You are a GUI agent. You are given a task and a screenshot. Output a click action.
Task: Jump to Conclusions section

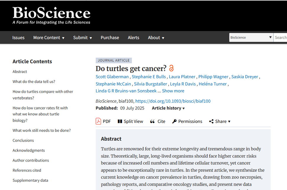(x=23, y=140)
